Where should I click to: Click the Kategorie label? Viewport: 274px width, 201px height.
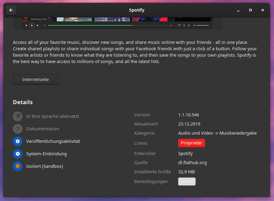coord(144,133)
